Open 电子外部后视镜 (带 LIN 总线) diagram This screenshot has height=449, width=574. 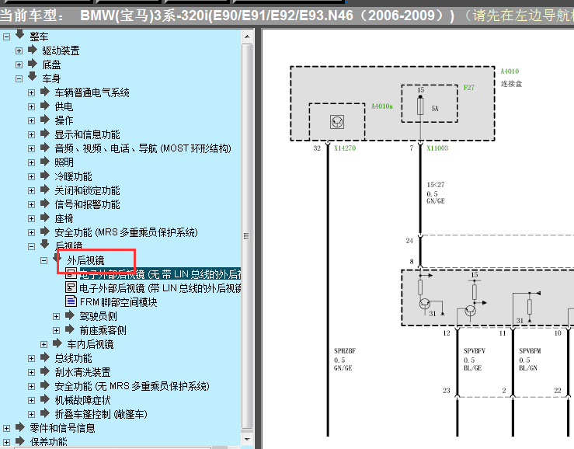pos(160,288)
